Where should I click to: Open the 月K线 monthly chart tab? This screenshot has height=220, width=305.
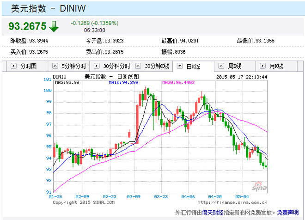click(x=276, y=66)
